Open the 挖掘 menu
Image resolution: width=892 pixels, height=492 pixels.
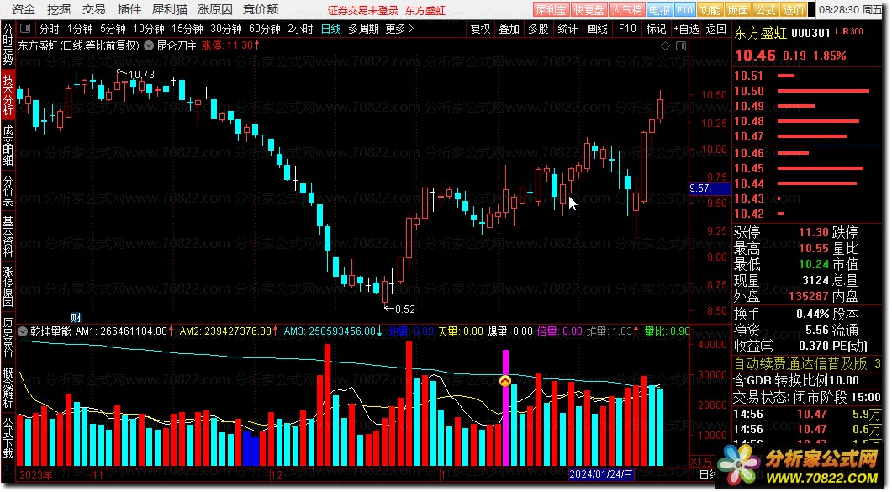point(59,9)
